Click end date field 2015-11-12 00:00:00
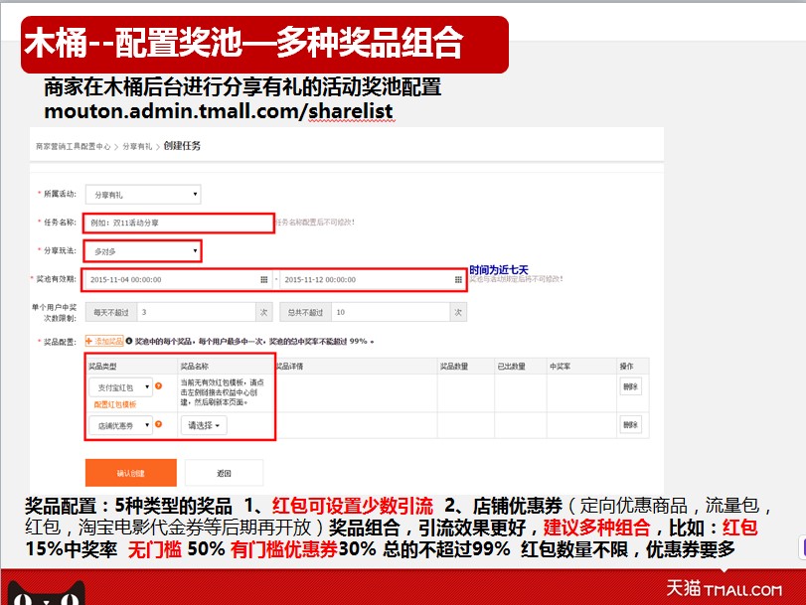Screen dimensions: 806x605 [x=372, y=279]
